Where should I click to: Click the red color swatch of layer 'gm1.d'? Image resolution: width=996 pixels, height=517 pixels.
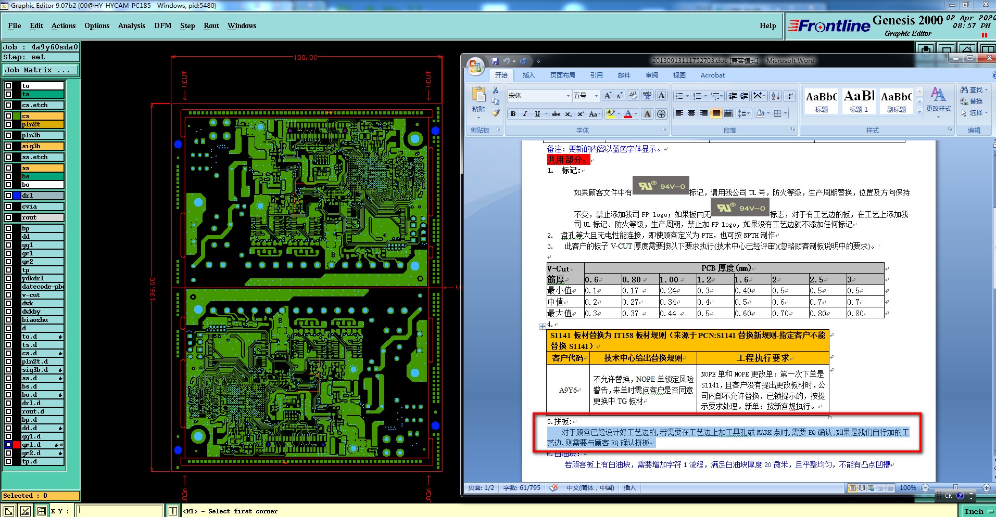pyautogui.click(x=17, y=445)
